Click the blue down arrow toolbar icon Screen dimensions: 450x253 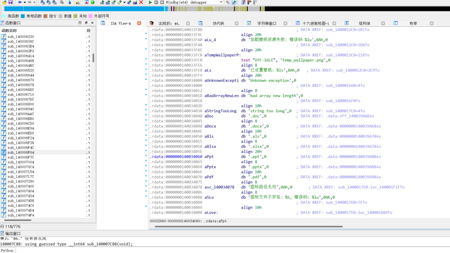[69, 2]
